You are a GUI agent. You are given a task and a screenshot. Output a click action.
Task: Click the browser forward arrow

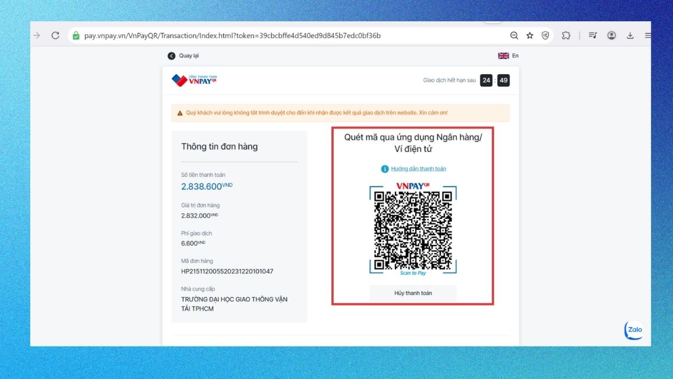[x=37, y=35]
